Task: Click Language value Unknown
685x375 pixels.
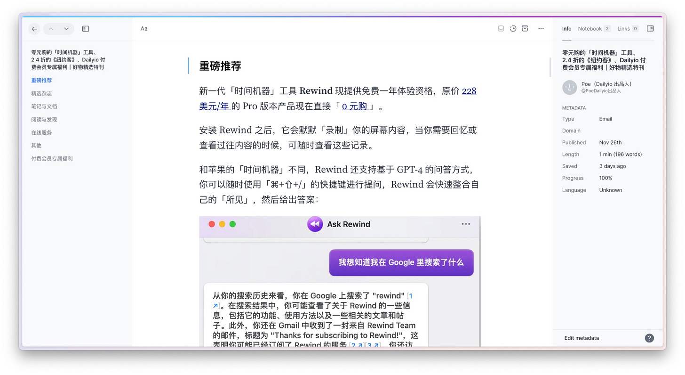Action: (x=611, y=190)
